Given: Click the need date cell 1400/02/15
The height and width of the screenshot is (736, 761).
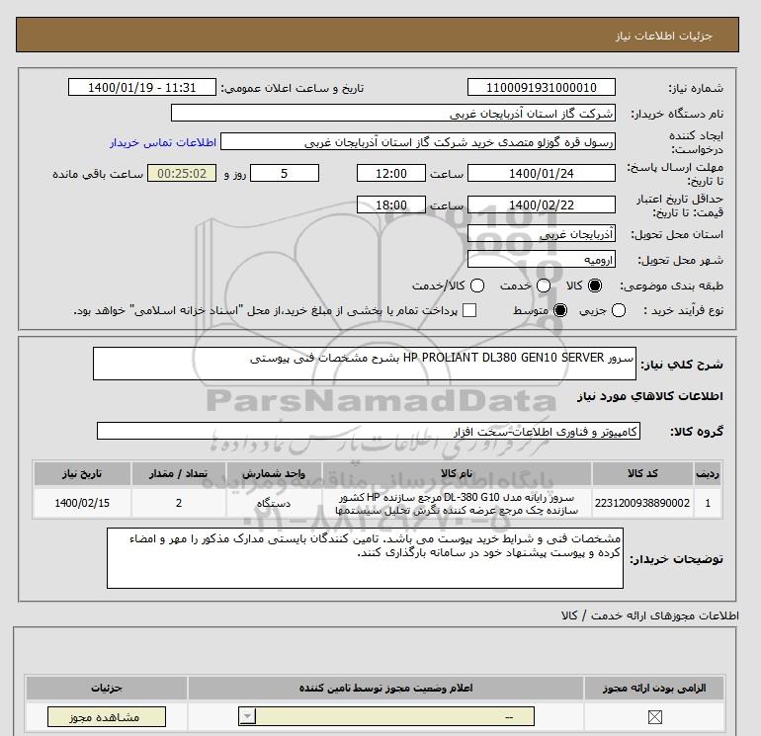Looking at the screenshot, I should pos(82,503).
